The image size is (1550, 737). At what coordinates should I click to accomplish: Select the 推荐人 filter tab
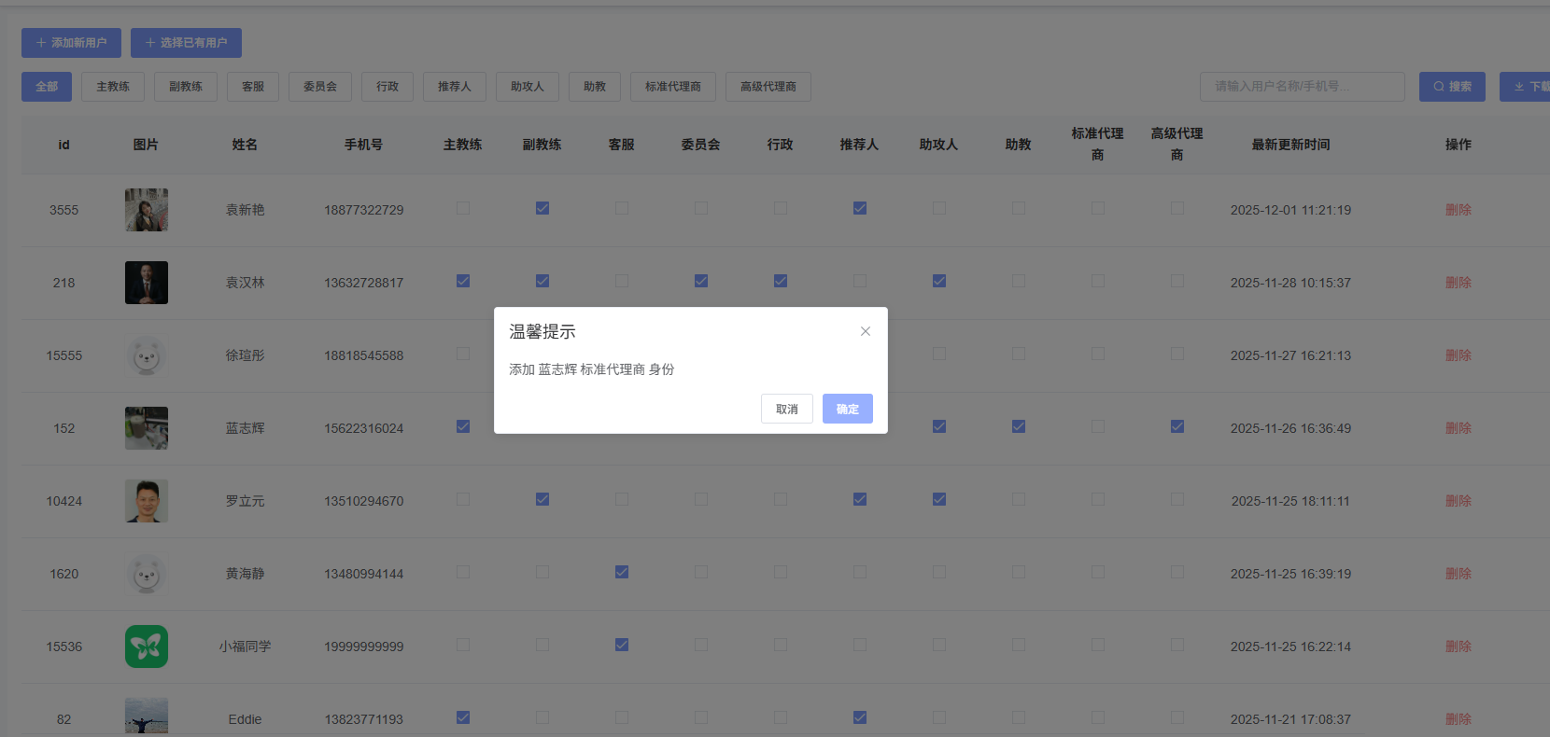455,87
